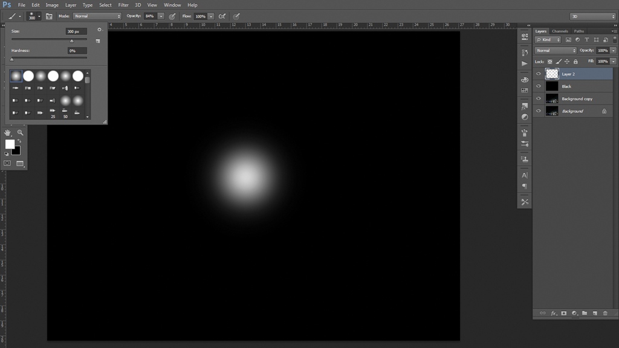Open the 3D workspace switcher dropdown
Screen dimensions: 619x348
point(592,16)
